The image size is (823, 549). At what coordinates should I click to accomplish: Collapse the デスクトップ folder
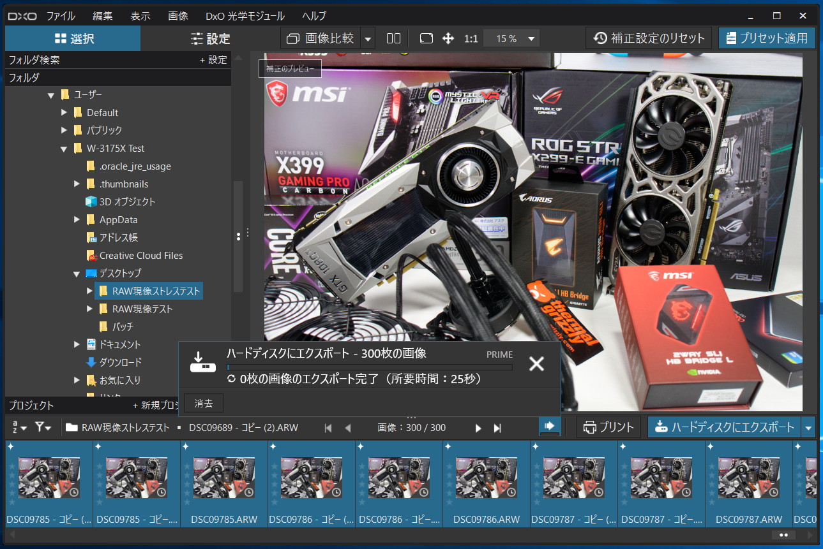77,274
